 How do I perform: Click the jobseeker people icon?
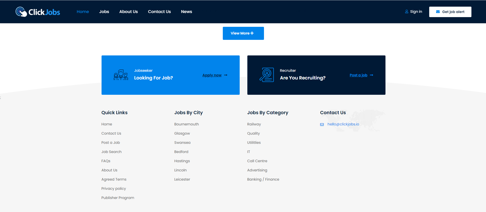121,75
